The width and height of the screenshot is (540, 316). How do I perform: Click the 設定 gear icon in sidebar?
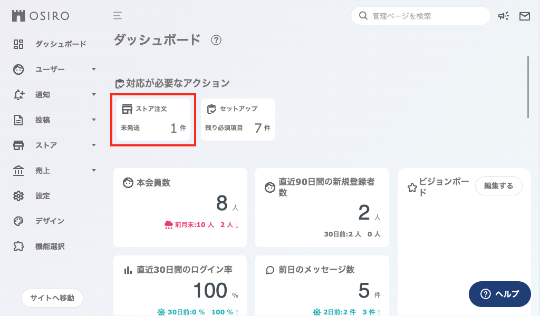[18, 196]
